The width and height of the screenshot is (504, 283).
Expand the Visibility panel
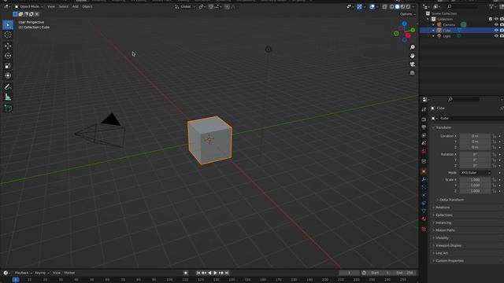tap(441, 237)
